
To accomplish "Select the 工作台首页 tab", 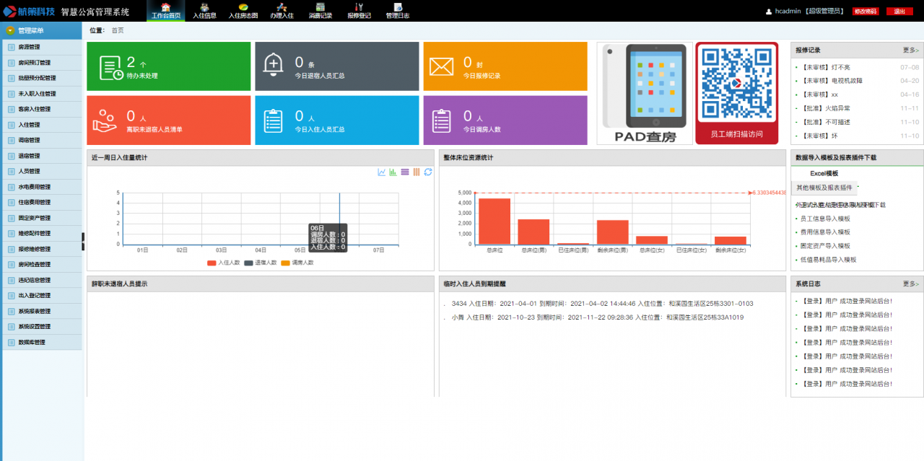I will pos(166,11).
